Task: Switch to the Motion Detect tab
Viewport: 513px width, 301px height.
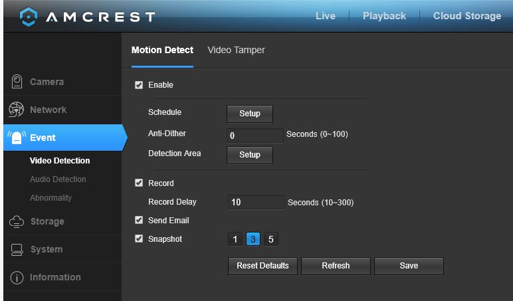Action: click(x=162, y=50)
